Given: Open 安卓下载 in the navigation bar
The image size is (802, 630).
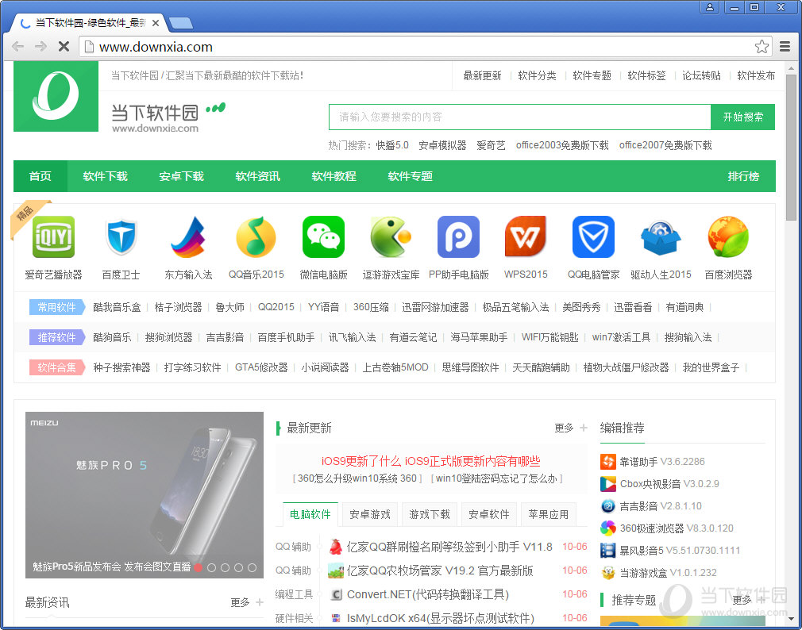Looking at the screenshot, I should pyautogui.click(x=181, y=176).
